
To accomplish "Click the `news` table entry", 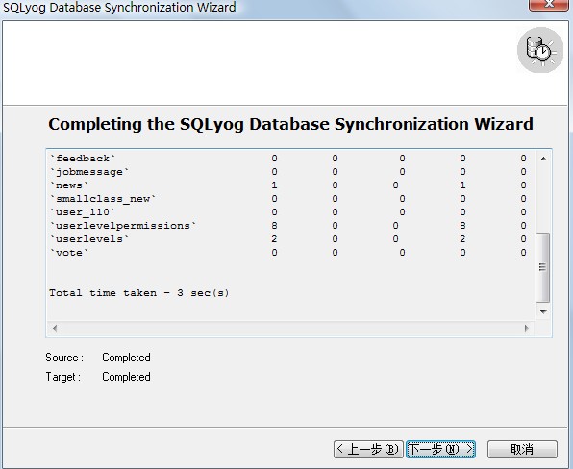I will tap(69, 185).
